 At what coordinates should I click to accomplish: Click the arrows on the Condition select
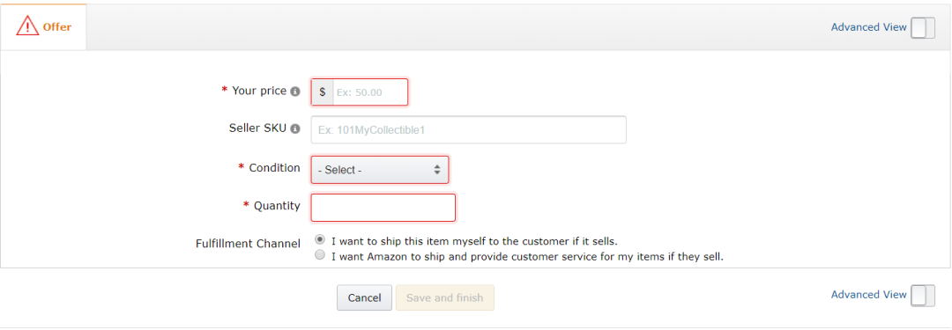point(436,170)
